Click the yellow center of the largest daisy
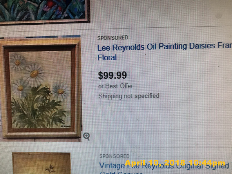The image size is (232, 174). point(34,74)
